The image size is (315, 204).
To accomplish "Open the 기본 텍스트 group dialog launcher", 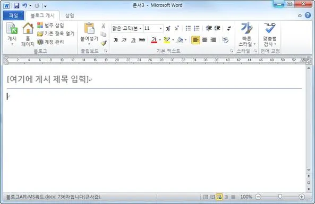I will (x=232, y=51).
